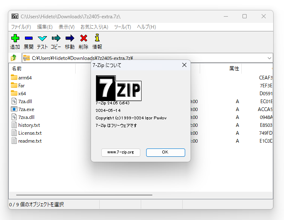Select the Far folder name
Screen dimensions: 284x220
tap(21, 86)
